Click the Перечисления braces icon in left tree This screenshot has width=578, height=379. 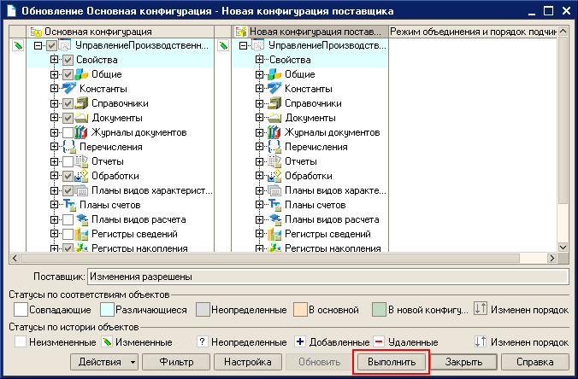coord(69,147)
